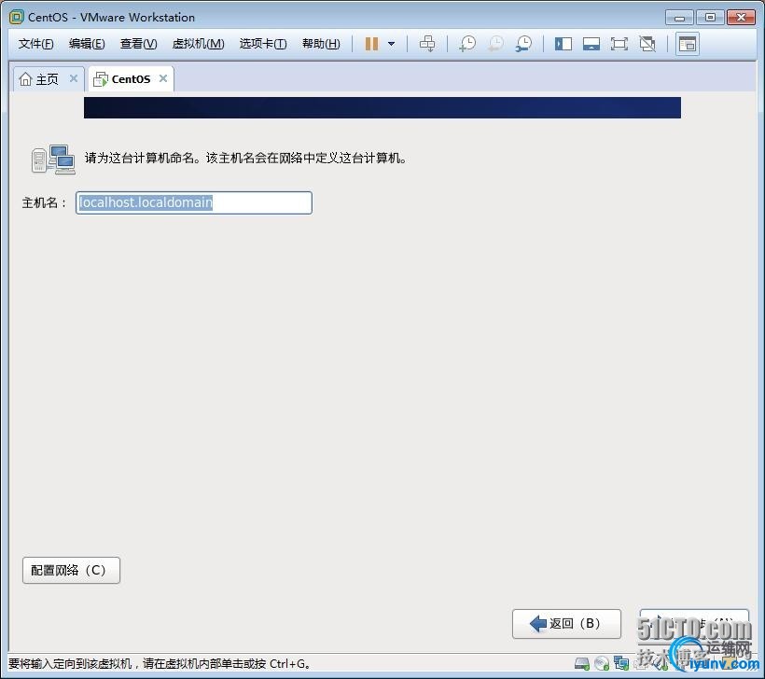Minimize the VMware Workstation window
Viewport: 765px width, 679px height.
(x=679, y=18)
